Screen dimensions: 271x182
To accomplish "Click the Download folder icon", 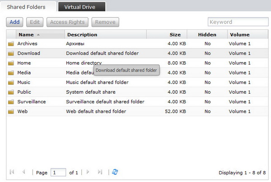I will coord(11,53).
